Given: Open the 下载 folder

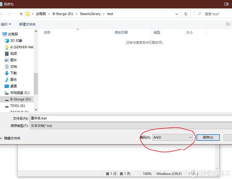Looking at the screenshot, I should tap(13, 73).
